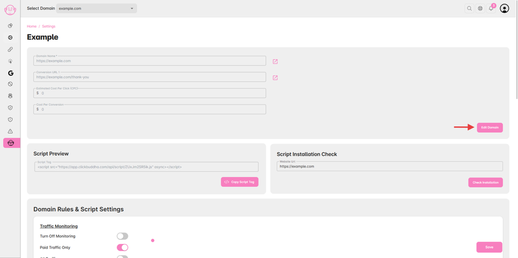This screenshot has height=258, width=518.
Task: Open the user profile avatar menu
Action: (504, 8)
